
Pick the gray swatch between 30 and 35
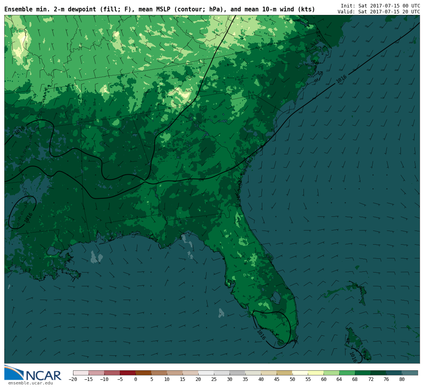(238, 373)
